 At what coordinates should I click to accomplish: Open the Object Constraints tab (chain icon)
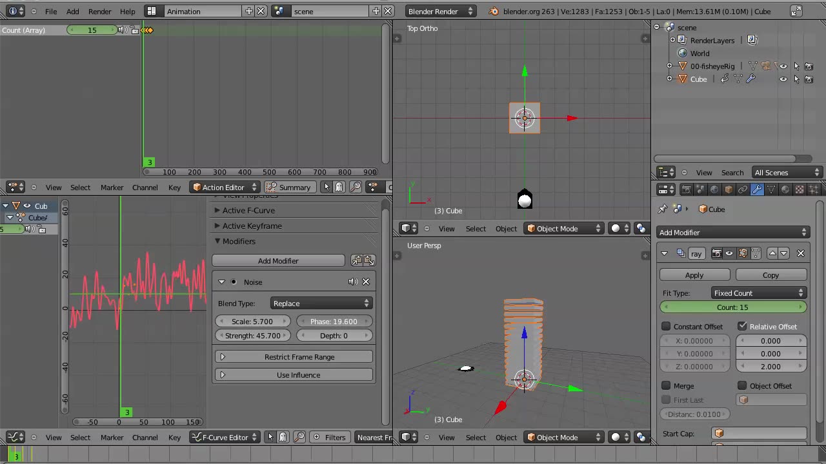pyautogui.click(x=743, y=189)
